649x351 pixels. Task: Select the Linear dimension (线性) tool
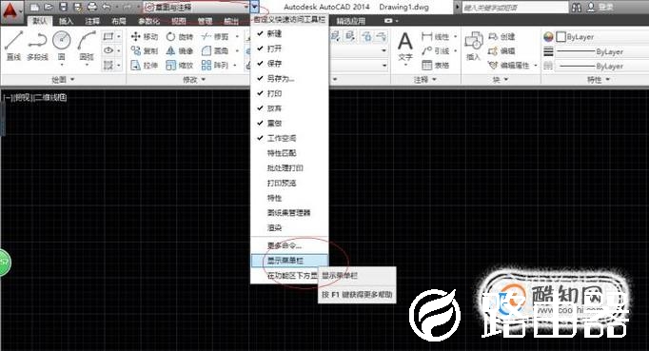pyautogui.click(x=435, y=36)
